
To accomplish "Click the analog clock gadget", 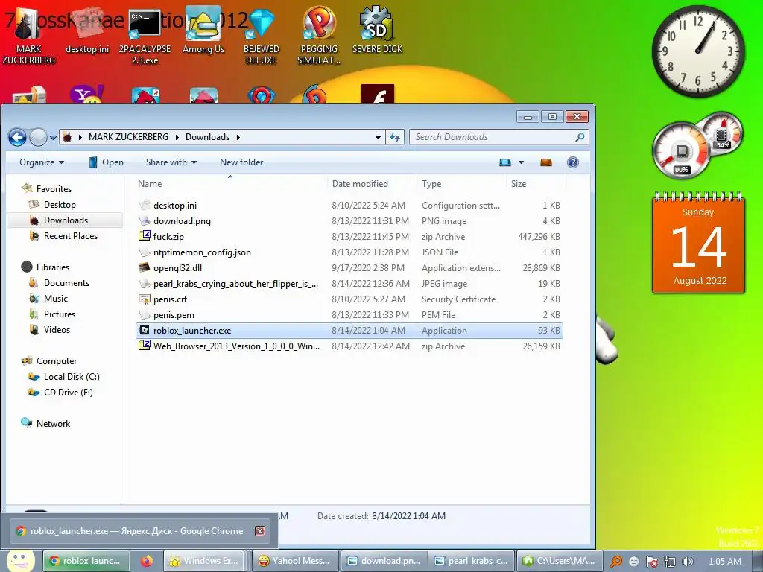I will [697, 51].
